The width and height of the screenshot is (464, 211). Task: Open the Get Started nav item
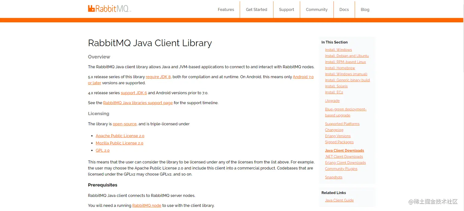pos(256,9)
